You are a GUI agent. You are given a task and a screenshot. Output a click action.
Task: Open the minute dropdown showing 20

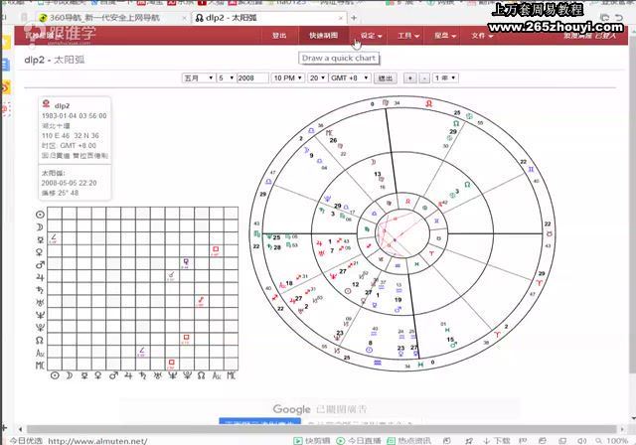(317, 77)
